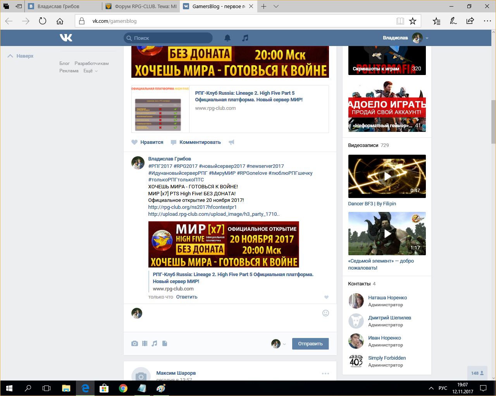Attach a photo with the camera icon
The height and width of the screenshot is (396, 496).
(134, 343)
